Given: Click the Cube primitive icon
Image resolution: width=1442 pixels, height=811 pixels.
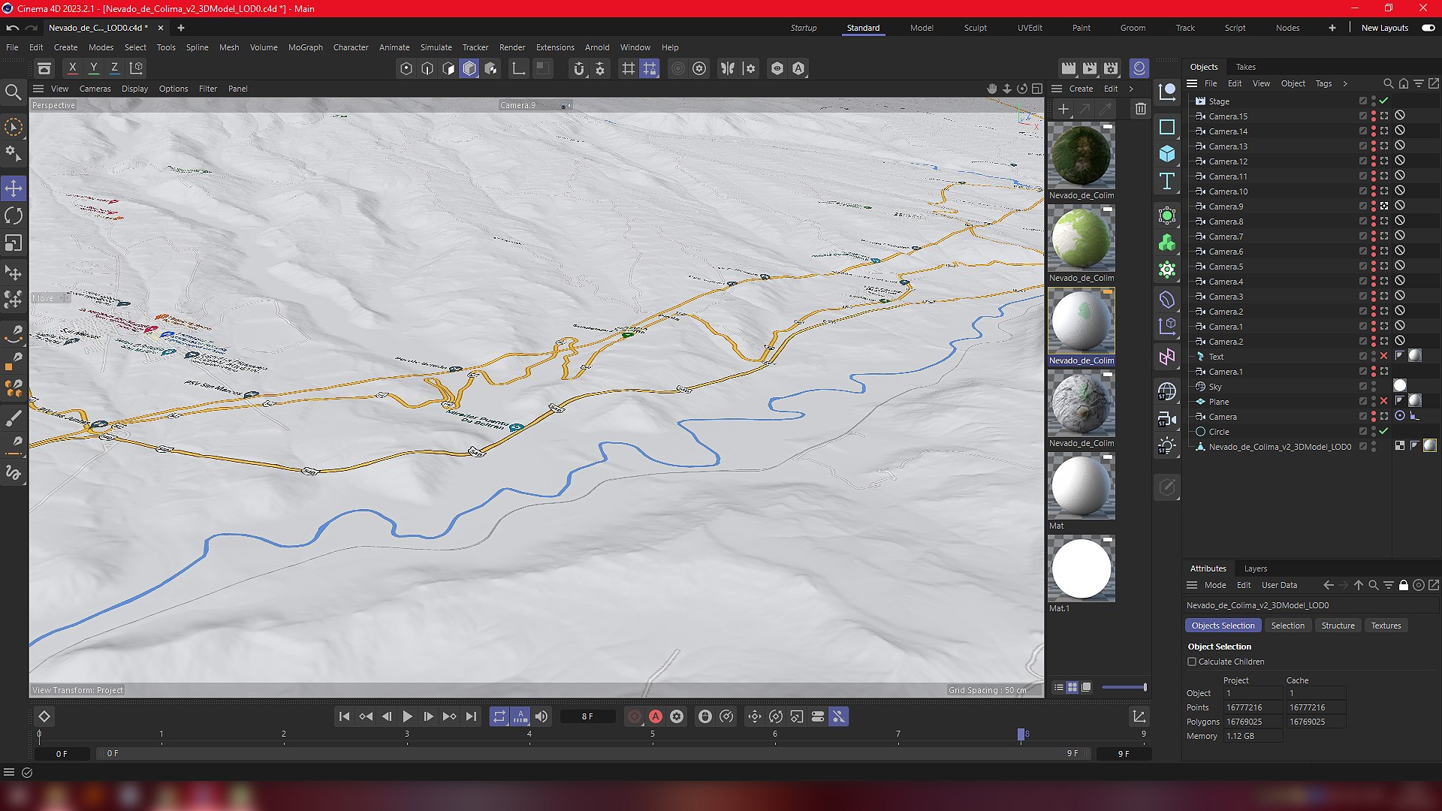Looking at the screenshot, I should point(1167,153).
